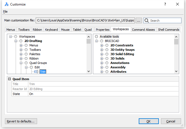Click the dialog resize grip icon
The height and width of the screenshot is (129, 186).
click(182, 125)
